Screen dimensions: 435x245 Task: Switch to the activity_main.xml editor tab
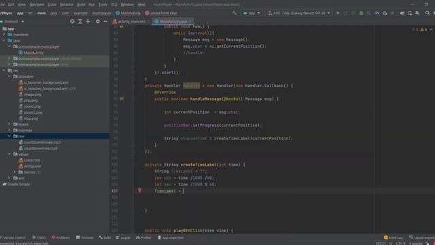[131, 21]
